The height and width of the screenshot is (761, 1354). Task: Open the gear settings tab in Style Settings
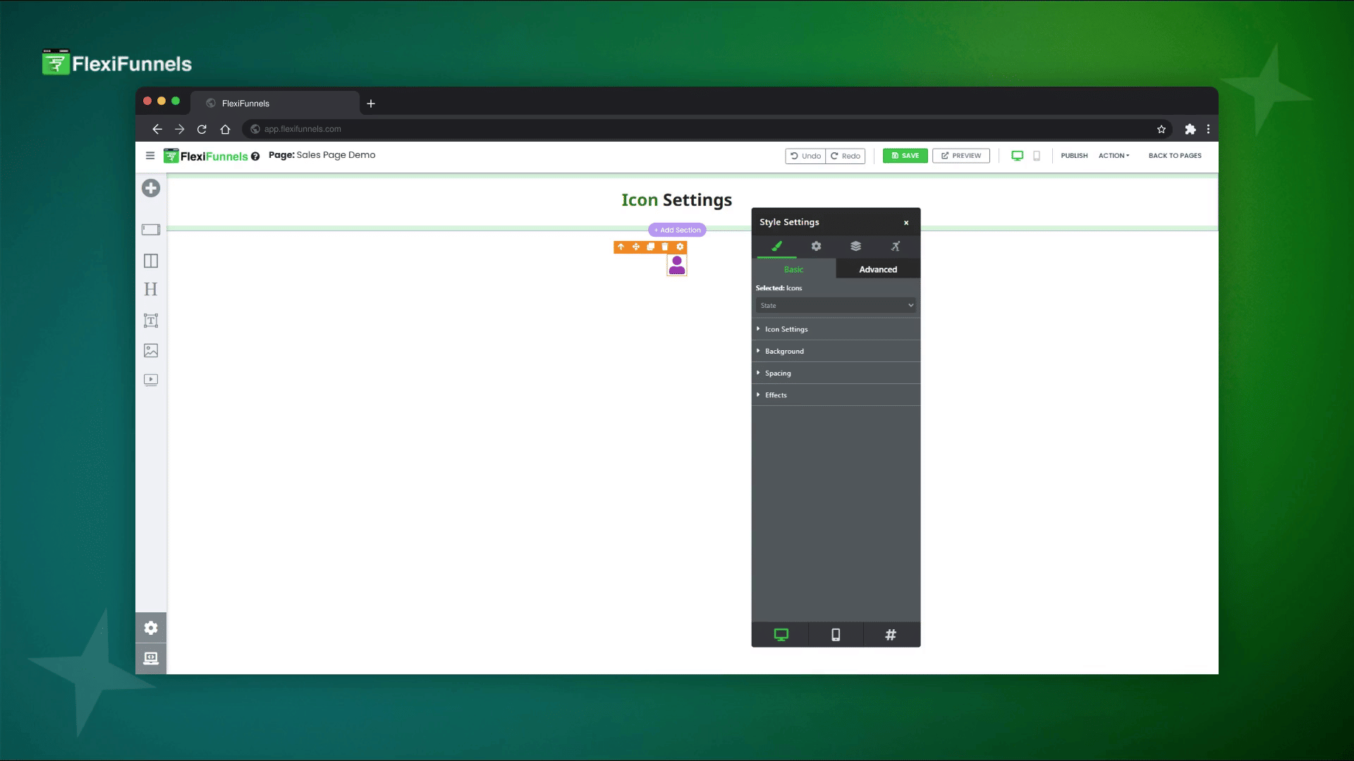[816, 246]
